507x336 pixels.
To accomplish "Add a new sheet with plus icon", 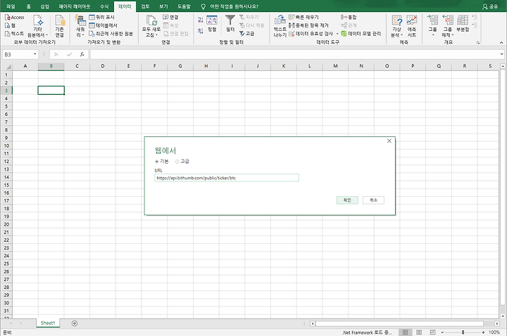I will 75,323.
